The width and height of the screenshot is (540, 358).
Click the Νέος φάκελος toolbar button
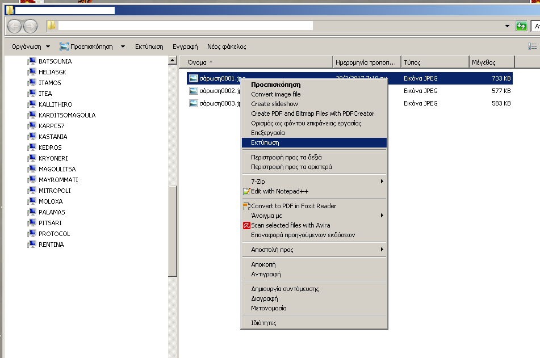point(227,47)
